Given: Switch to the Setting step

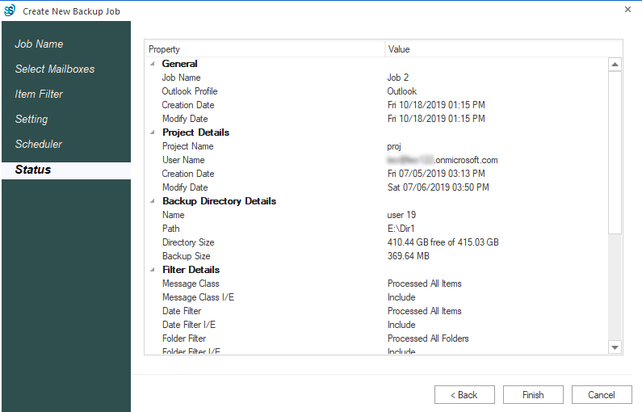Looking at the screenshot, I should [x=31, y=119].
